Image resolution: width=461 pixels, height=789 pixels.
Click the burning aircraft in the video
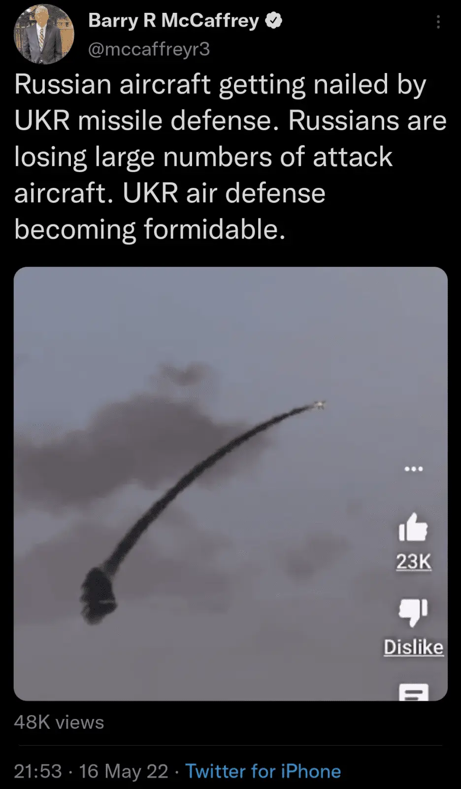coord(319,405)
